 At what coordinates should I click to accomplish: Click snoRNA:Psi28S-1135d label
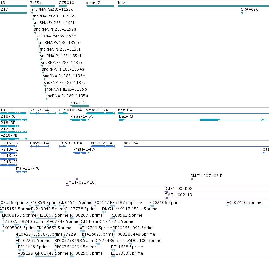(x=64, y=76)
